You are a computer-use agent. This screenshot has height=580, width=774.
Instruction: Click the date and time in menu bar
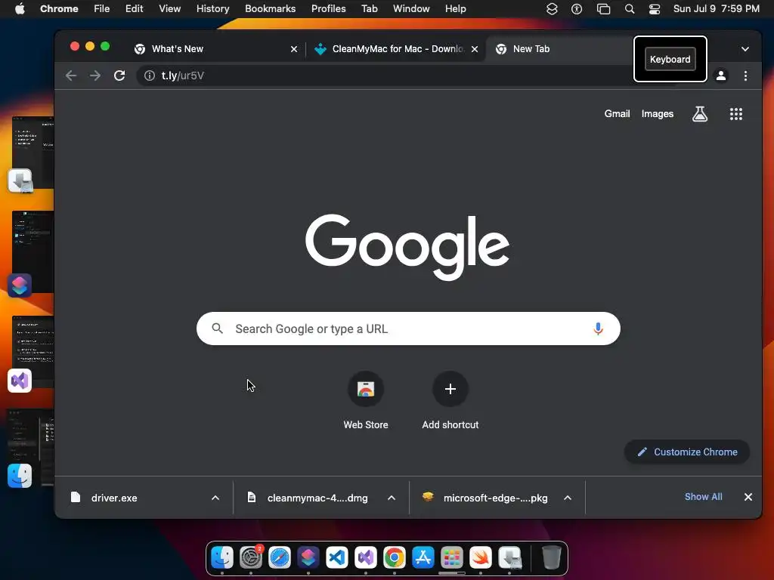(x=717, y=9)
